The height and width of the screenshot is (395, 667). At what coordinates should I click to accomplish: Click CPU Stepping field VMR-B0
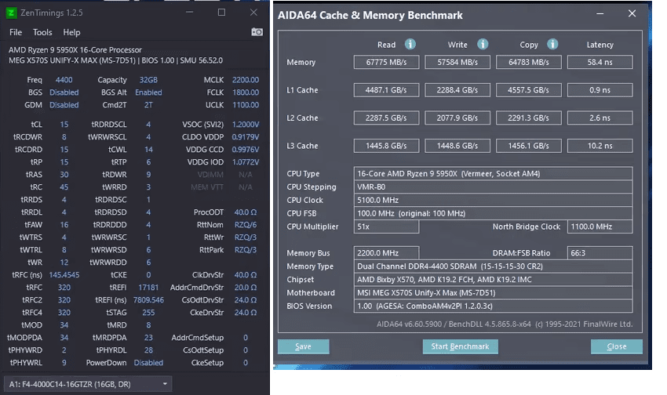(x=493, y=187)
